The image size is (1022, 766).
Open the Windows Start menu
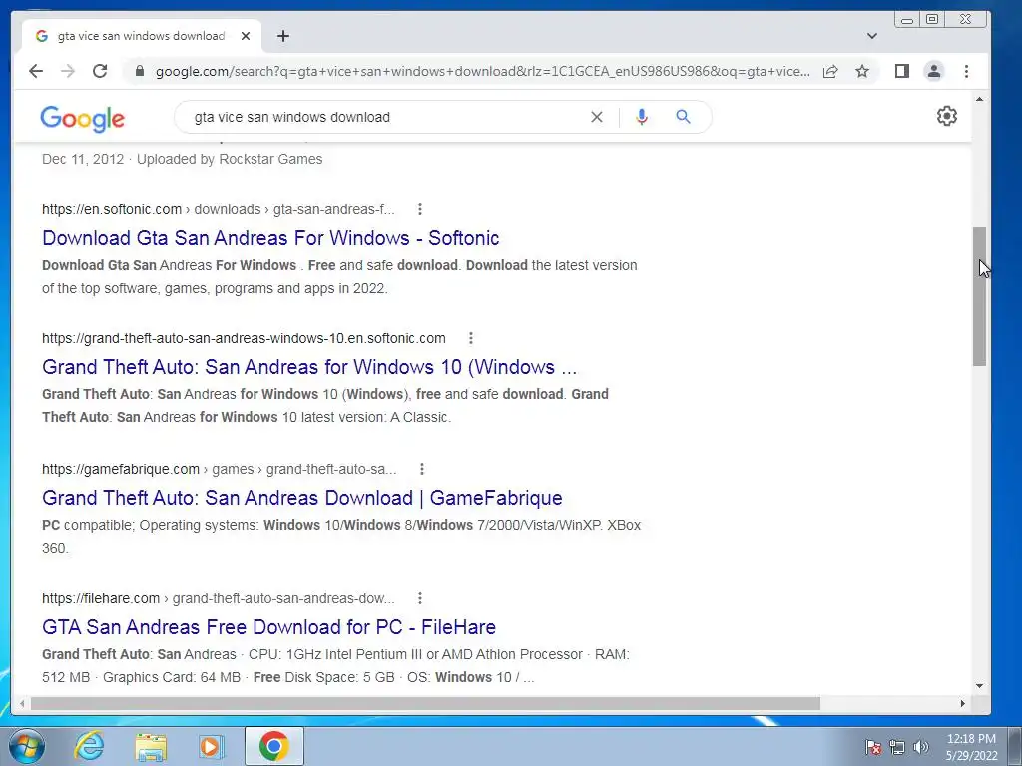tap(27, 746)
